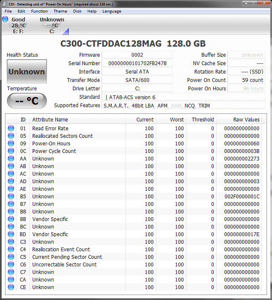
Task: Open the File menu
Action: 8,11
